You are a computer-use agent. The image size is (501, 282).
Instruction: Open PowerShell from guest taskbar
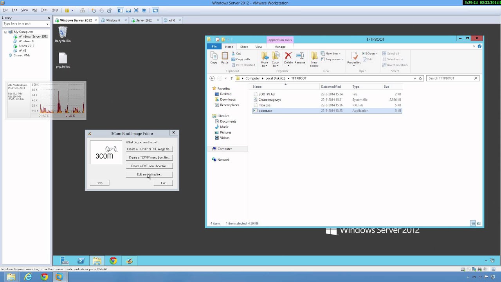pos(81,260)
